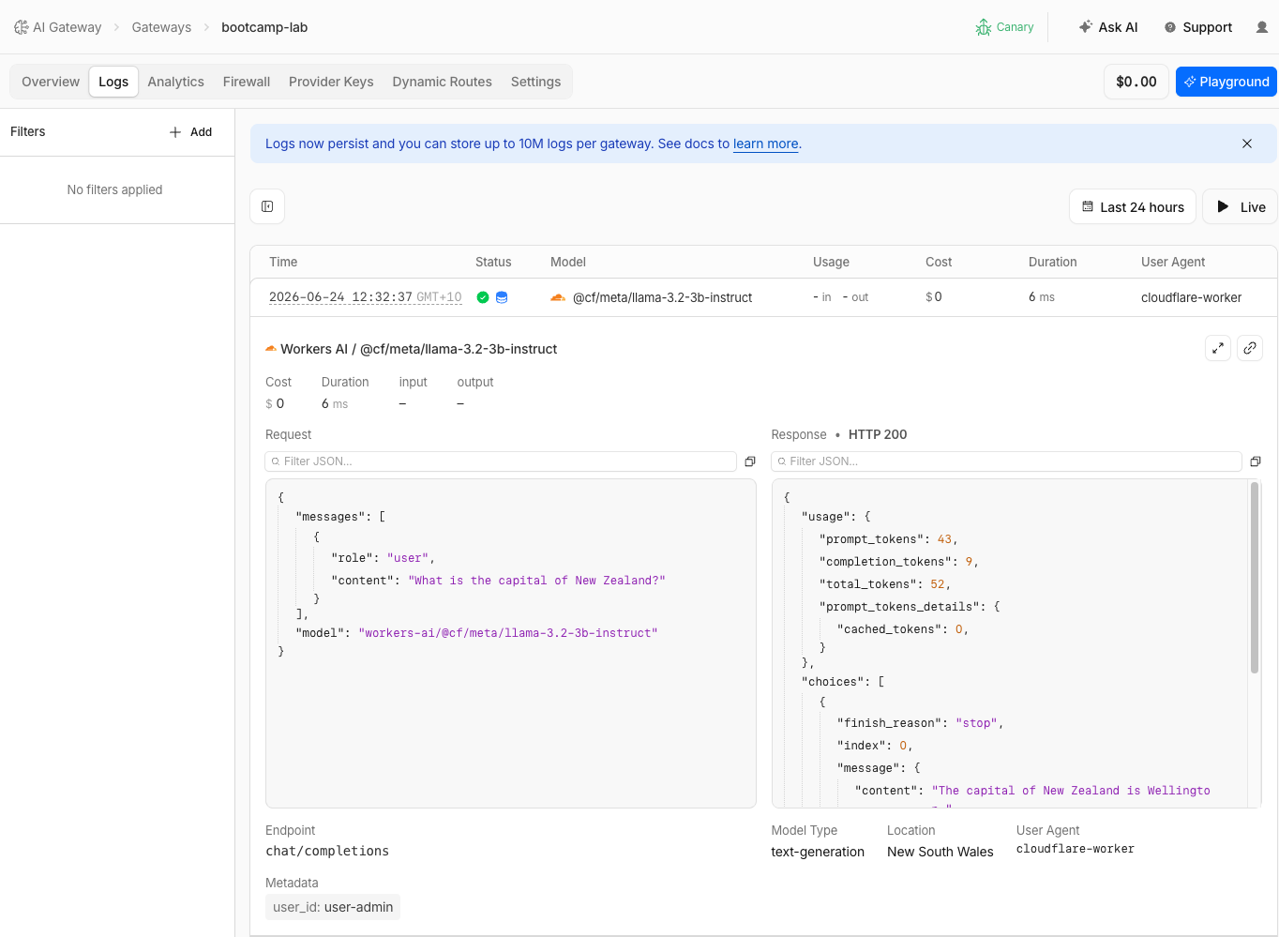The width and height of the screenshot is (1279, 937).
Task: Select the bootcamp-lab breadcrumb
Action: pos(264,27)
